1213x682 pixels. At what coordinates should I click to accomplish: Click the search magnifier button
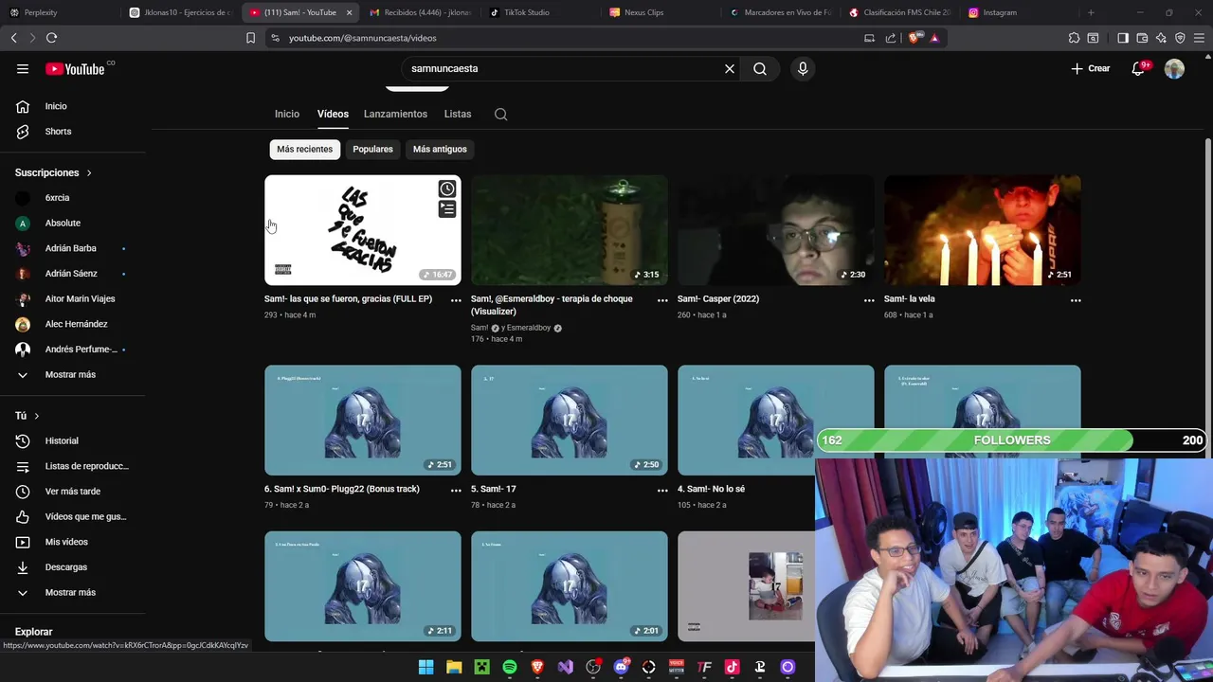(760, 68)
